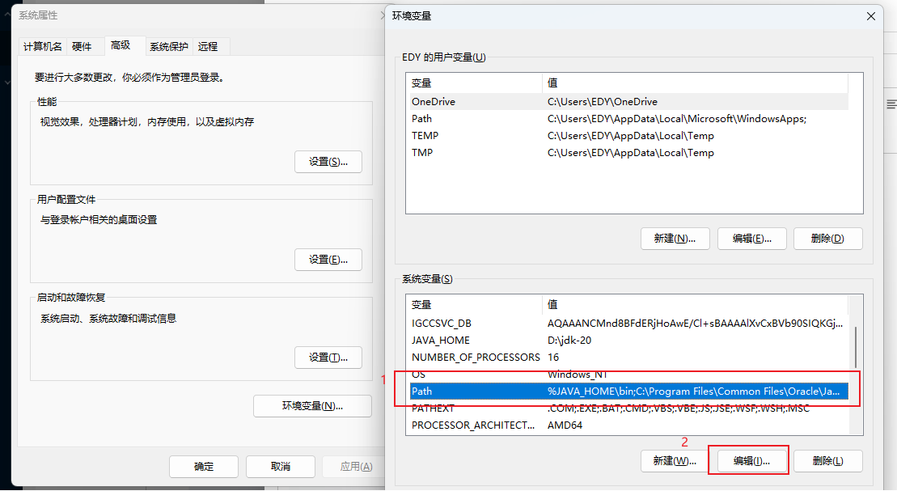Delete user variable using 删除(D)
897x491 pixels.
pyautogui.click(x=827, y=239)
